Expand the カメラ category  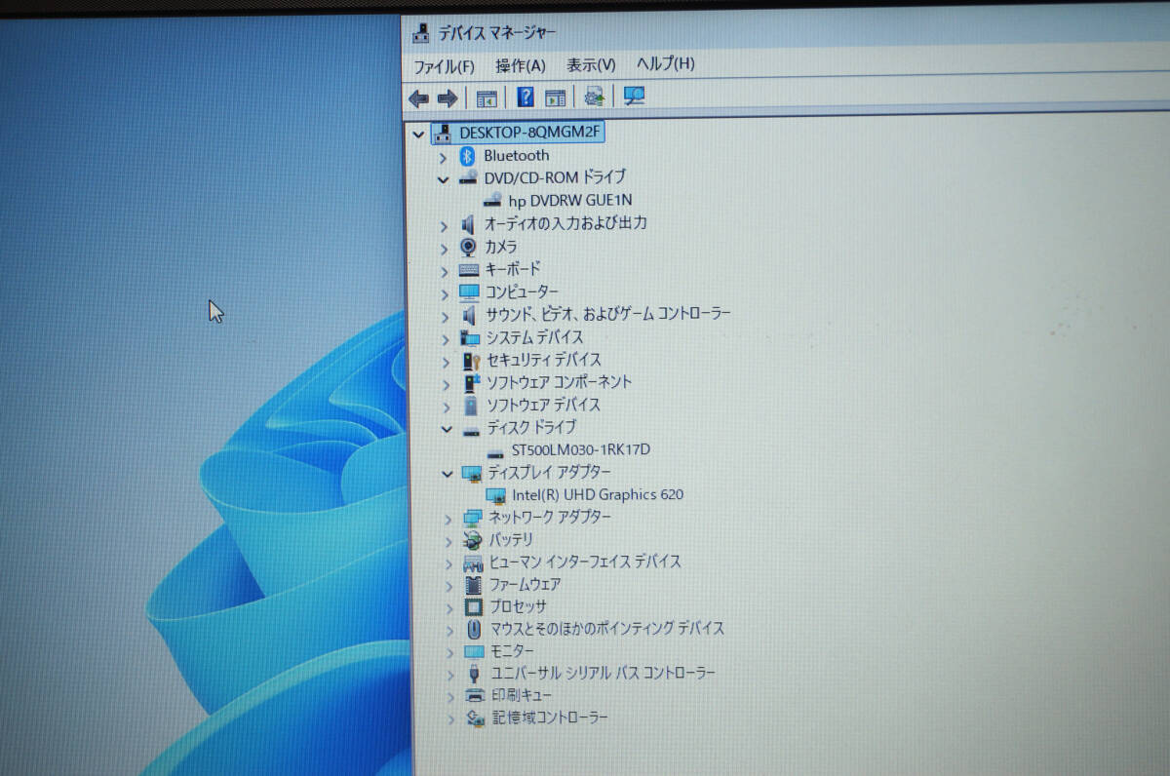point(445,248)
